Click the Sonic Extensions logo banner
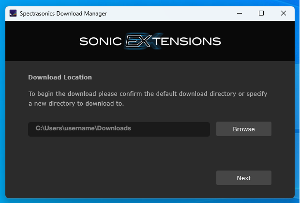The image size is (300, 203). click(150, 41)
